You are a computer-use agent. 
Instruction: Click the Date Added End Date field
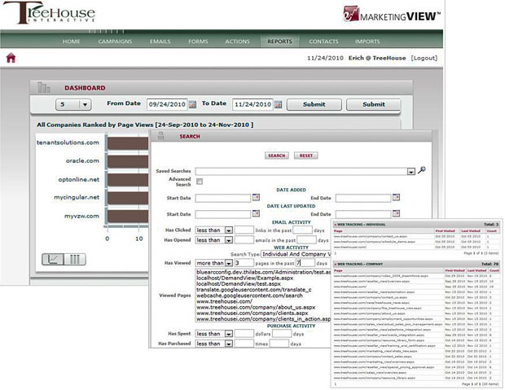(363, 198)
